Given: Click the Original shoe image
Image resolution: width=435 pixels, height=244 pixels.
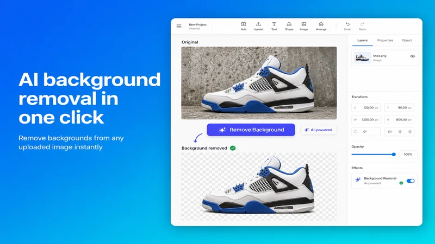Looking at the screenshot, I should point(259,83).
